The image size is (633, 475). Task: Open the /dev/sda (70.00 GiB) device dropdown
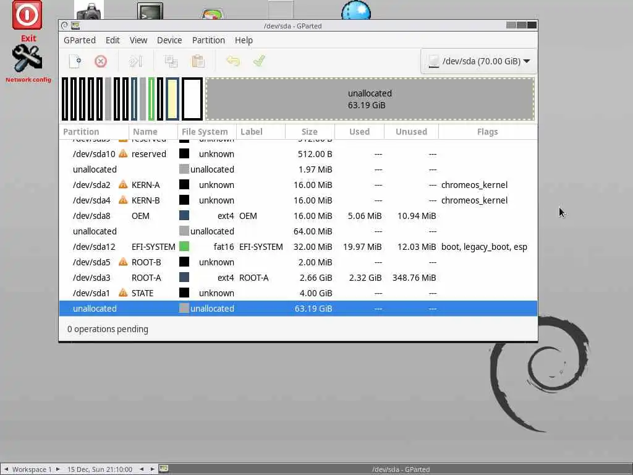[479, 61]
